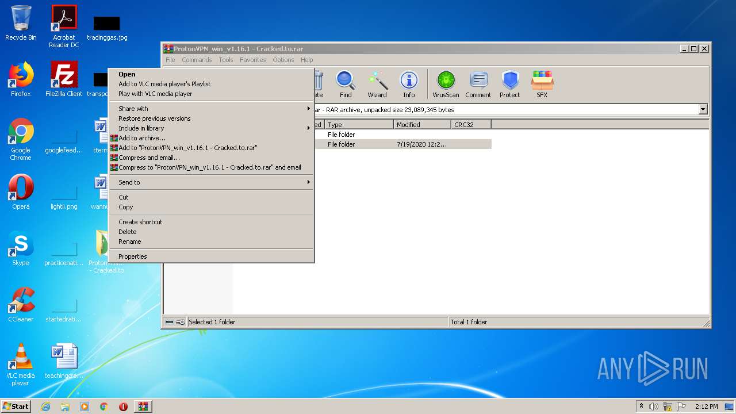Select the teachingcre Word document icon
The image size is (736, 414).
tap(64, 361)
